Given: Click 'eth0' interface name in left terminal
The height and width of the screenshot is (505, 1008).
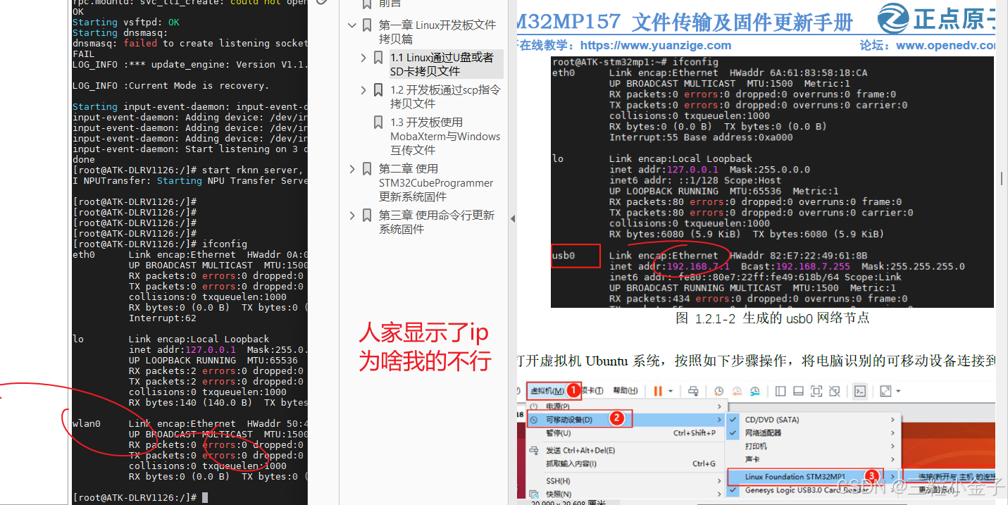Looking at the screenshot, I should tap(84, 255).
